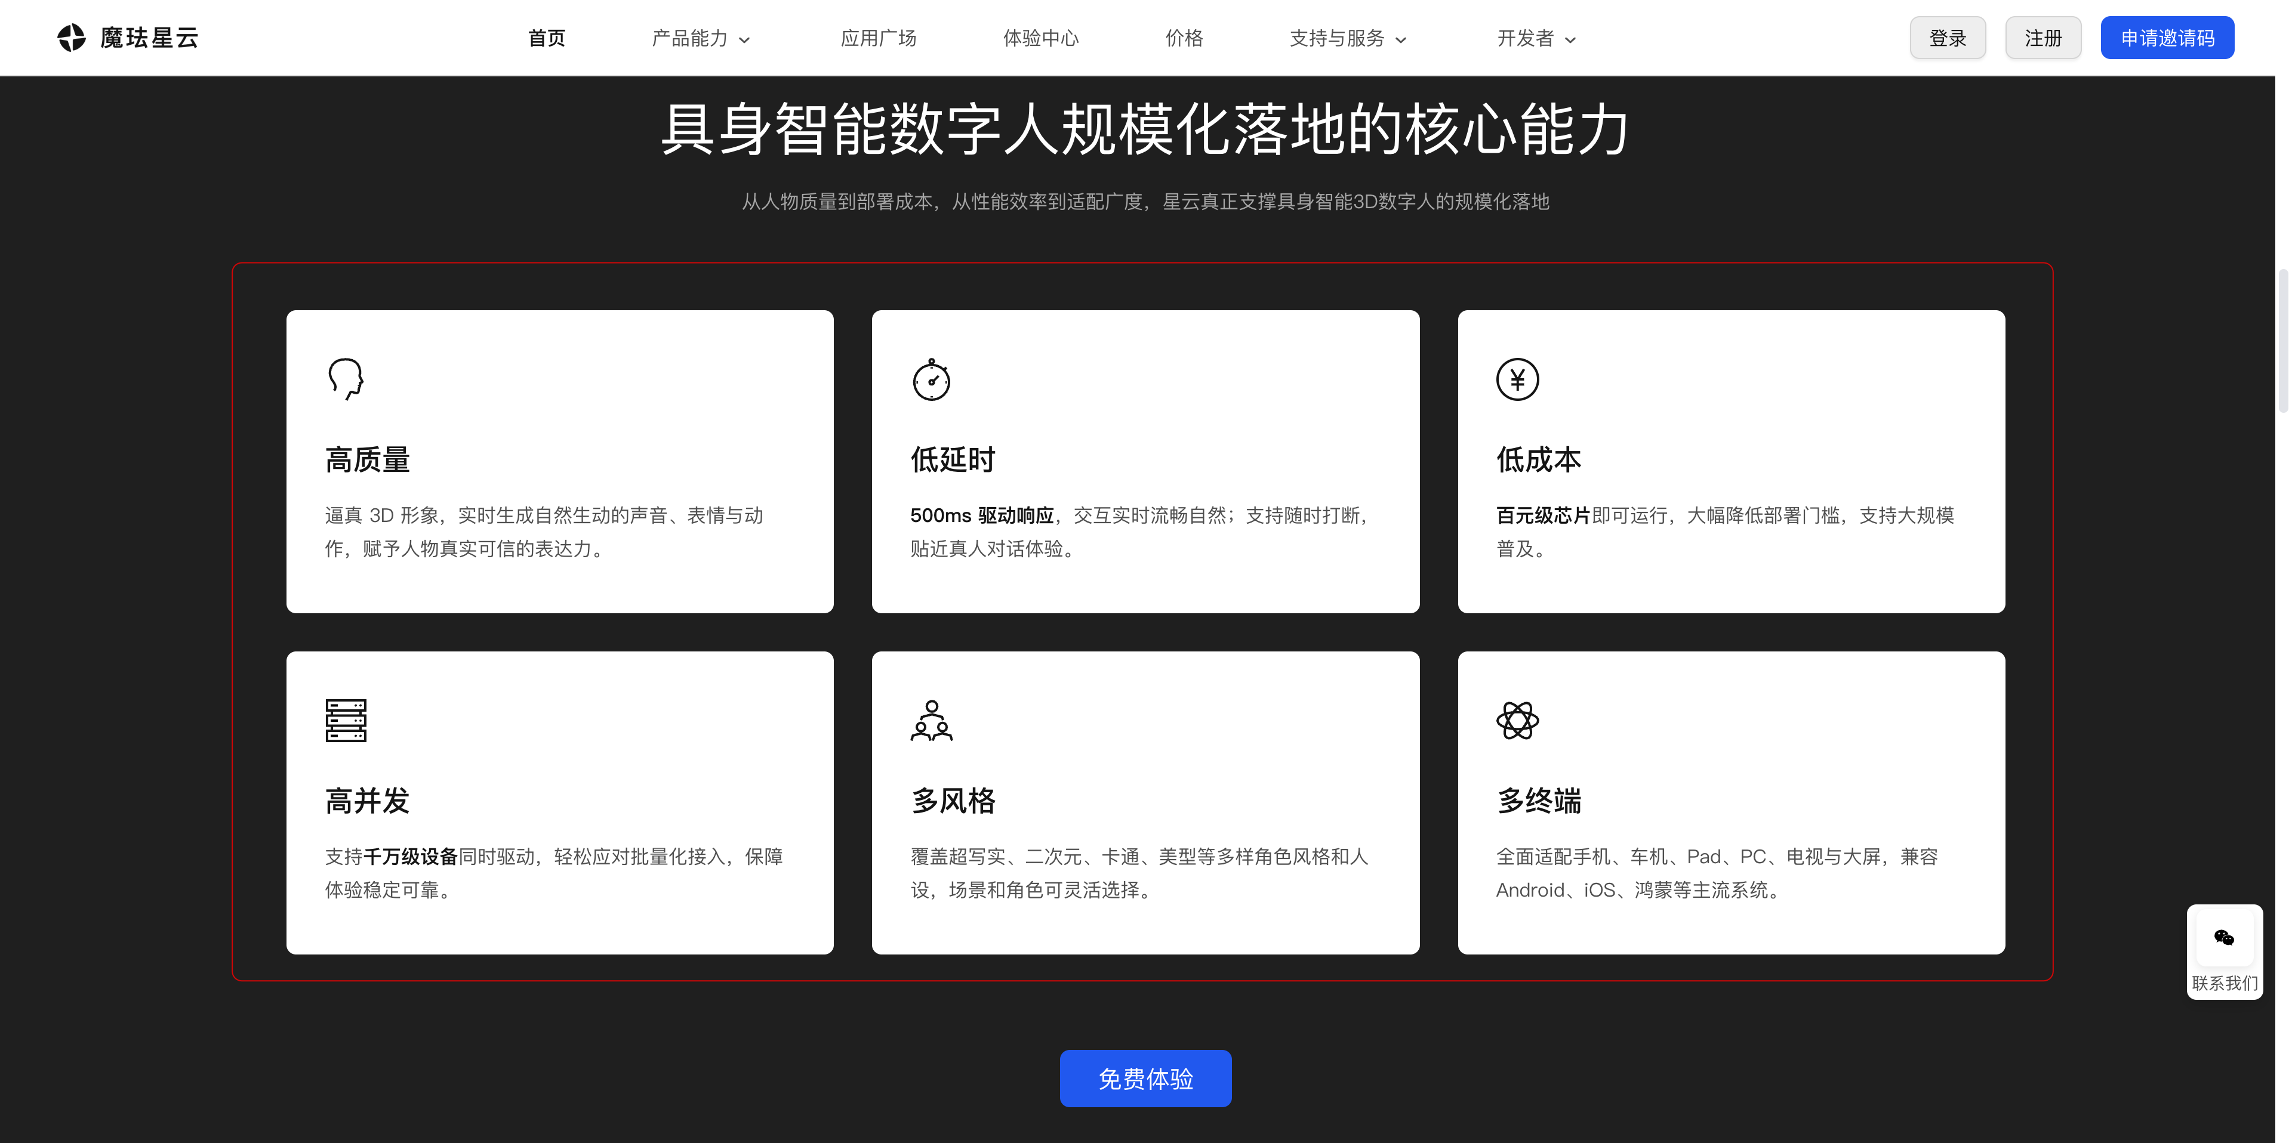Click the yen coin icon on 低成本 card
Viewport: 2292px width, 1143px height.
pyautogui.click(x=1518, y=379)
